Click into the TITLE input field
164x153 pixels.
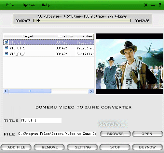pos(41,121)
